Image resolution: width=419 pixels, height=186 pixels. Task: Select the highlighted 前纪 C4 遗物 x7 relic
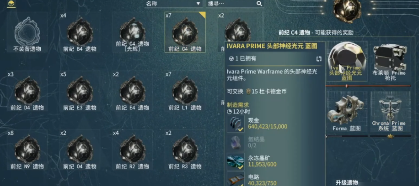click(x=185, y=32)
